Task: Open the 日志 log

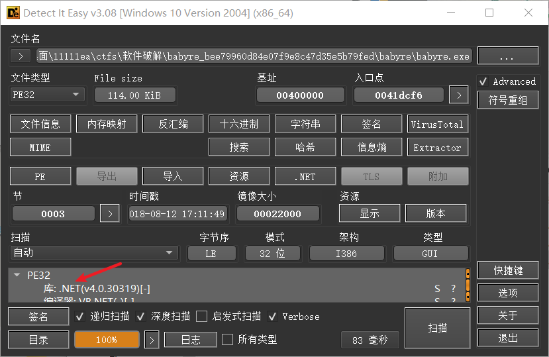Action: [191, 340]
